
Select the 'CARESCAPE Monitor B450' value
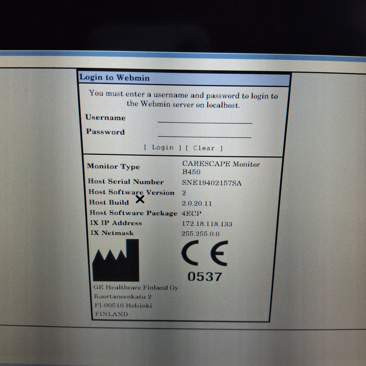click(x=221, y=168)
